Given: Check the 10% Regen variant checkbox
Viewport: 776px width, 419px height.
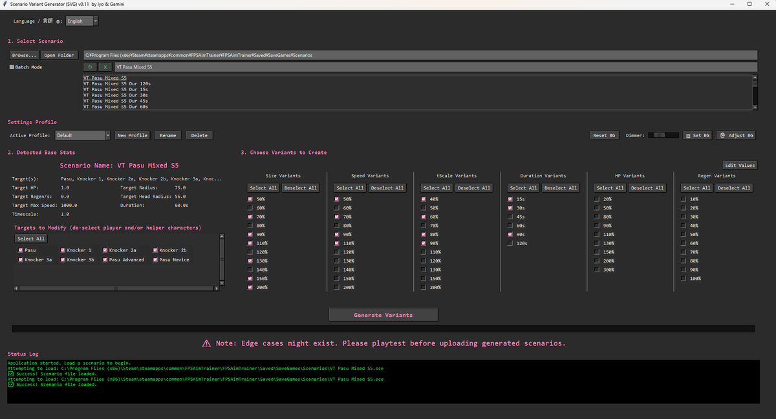Looking at the screenshot, I should point(684,199).
